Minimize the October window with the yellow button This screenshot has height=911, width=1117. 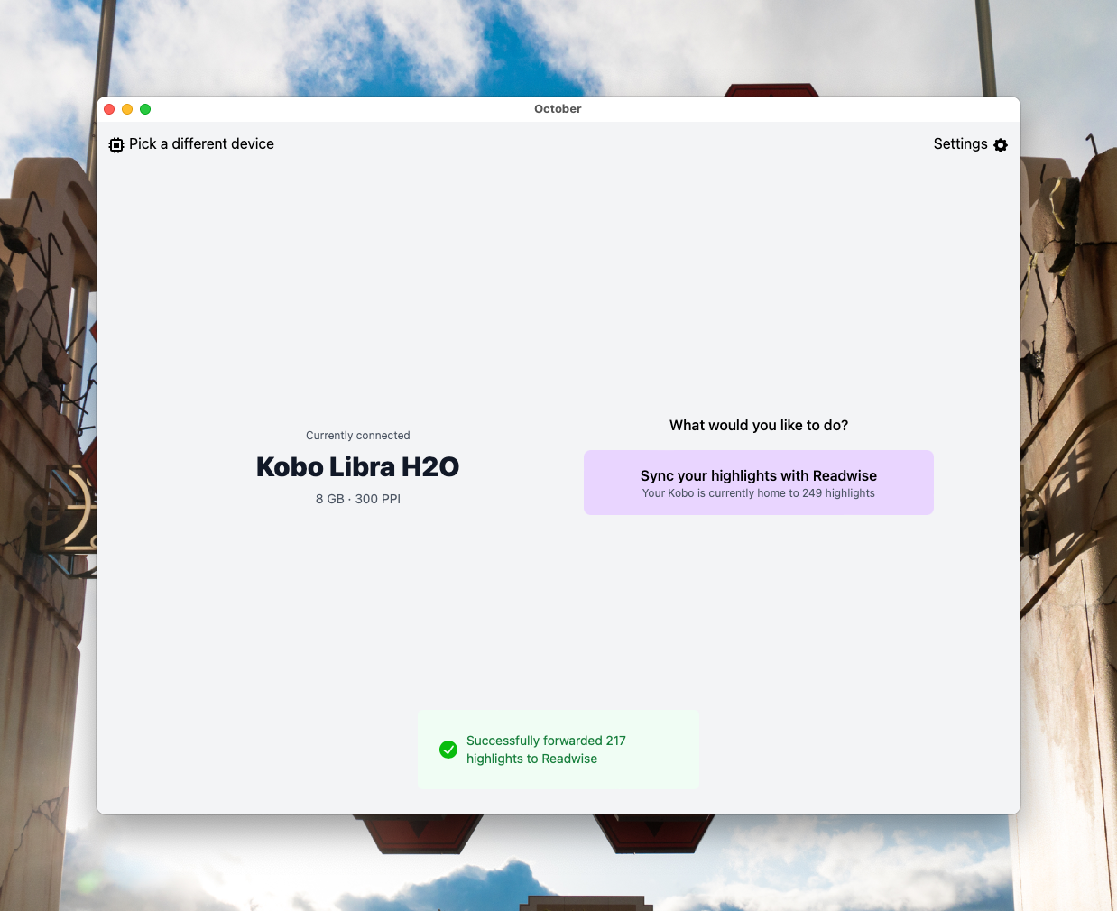pos(127,109)
